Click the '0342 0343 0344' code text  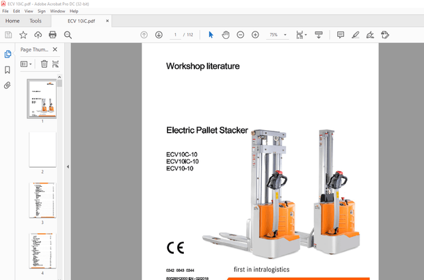(180, 270)
